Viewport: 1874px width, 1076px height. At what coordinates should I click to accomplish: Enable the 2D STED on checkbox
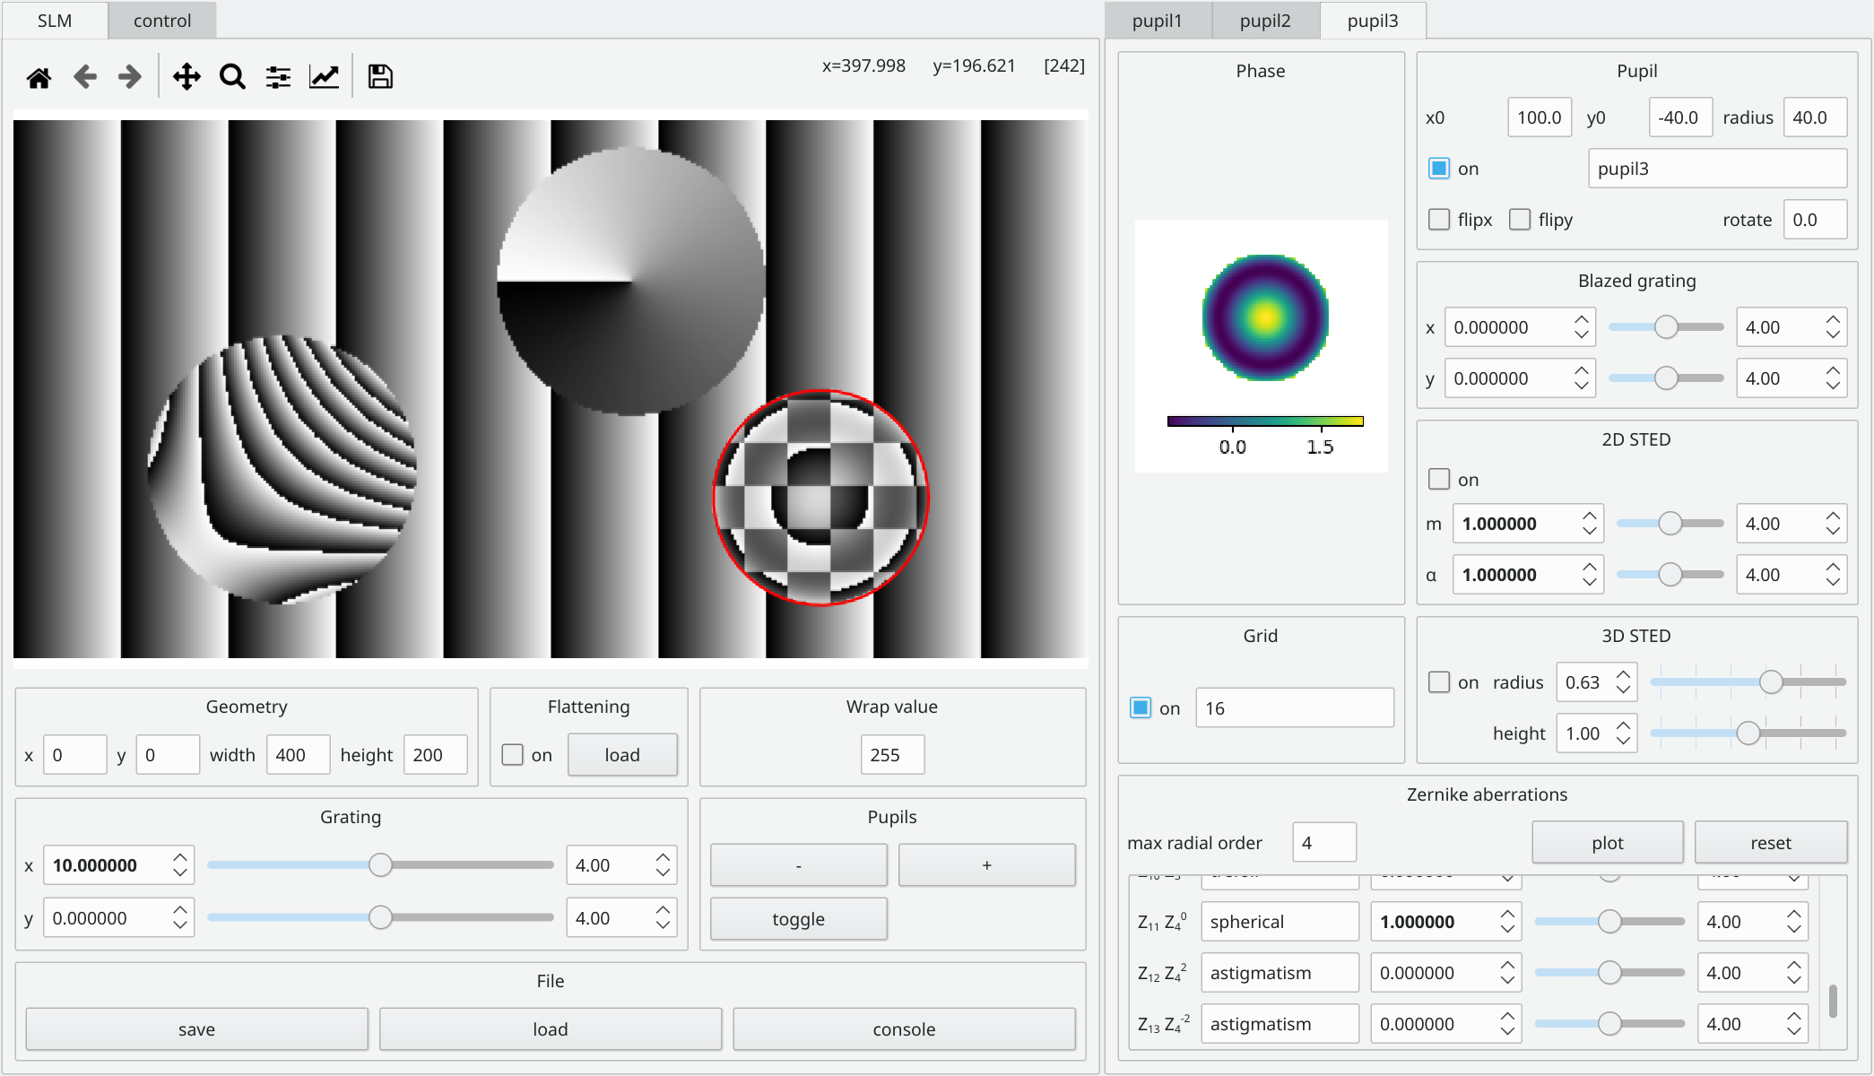click(x=1439, y=480)
